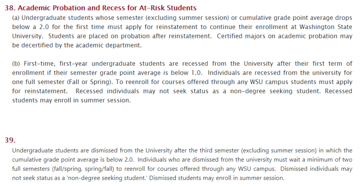The height and width of the screenshot is (187, 364).
Task: Click the '39.' rule number heading
Action: coord(10,140)
